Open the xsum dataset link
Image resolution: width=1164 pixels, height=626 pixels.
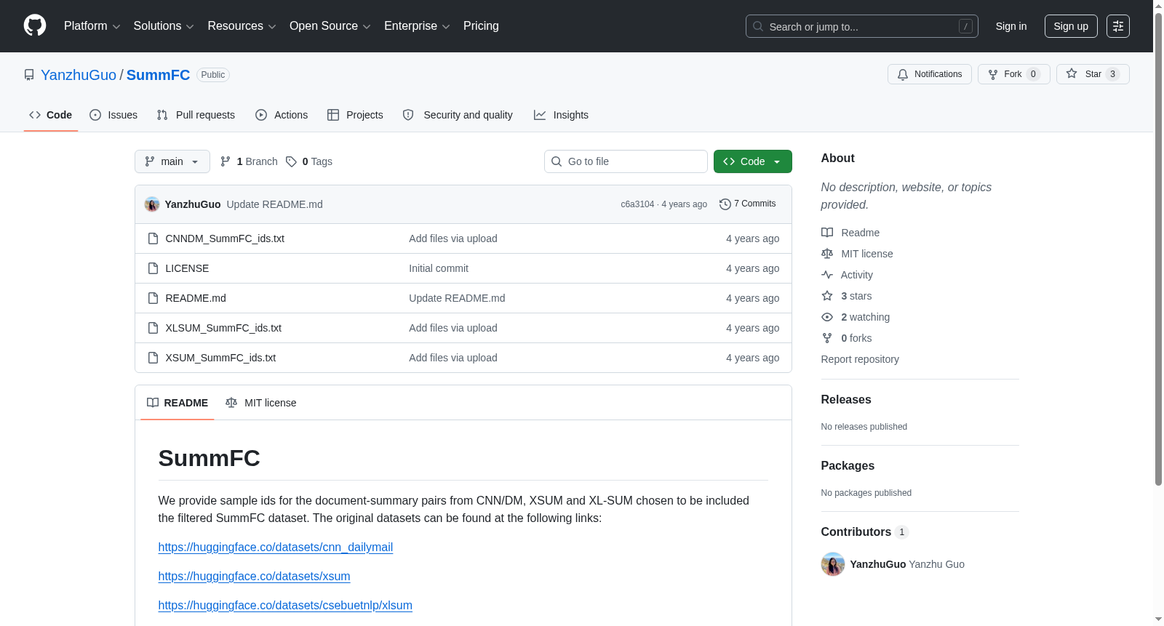pos(255,577)
